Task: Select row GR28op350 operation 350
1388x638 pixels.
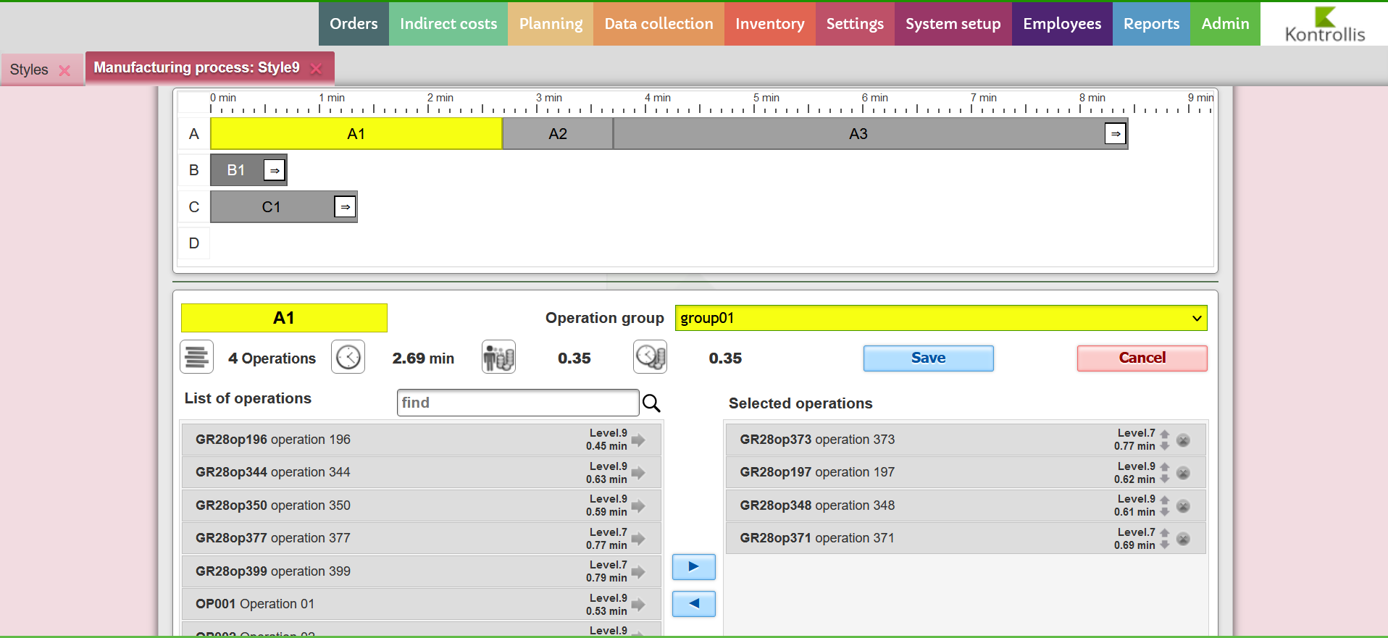Action: tap(421, 505)
